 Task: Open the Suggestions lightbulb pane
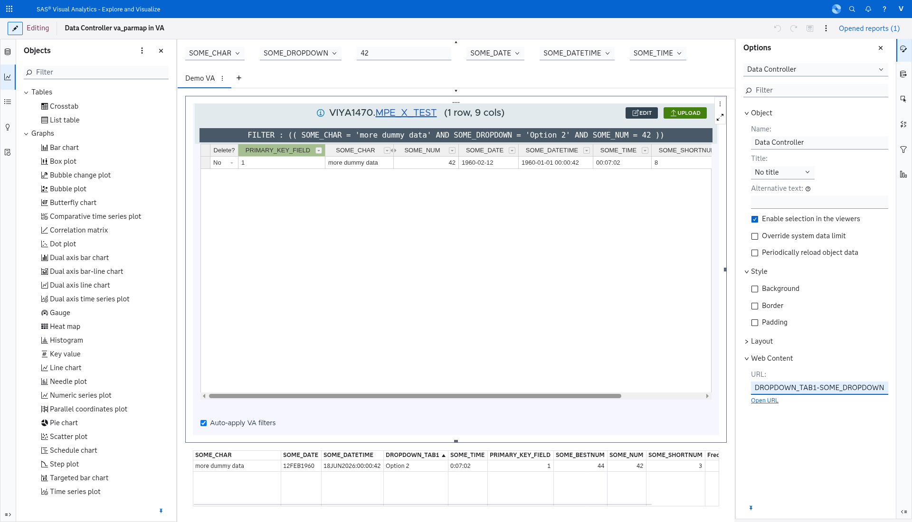pos(8,127)
